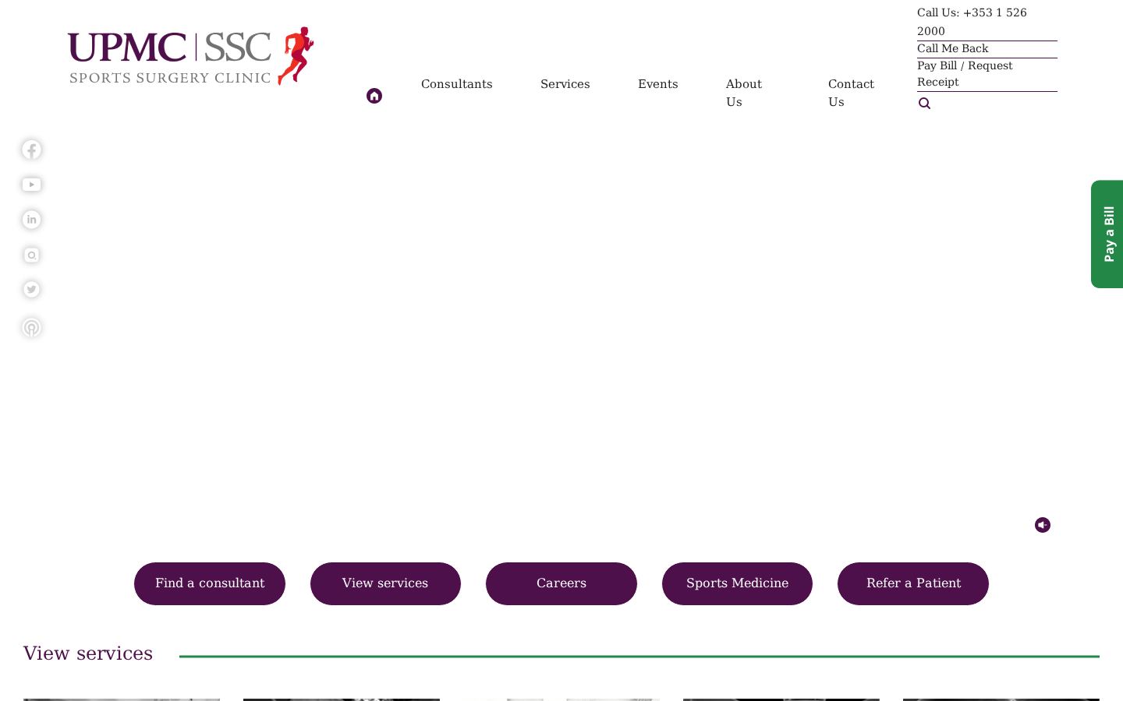The image size is (1123, 701).
Task: Click the Sports Medicine button
Action: (737, 583)
